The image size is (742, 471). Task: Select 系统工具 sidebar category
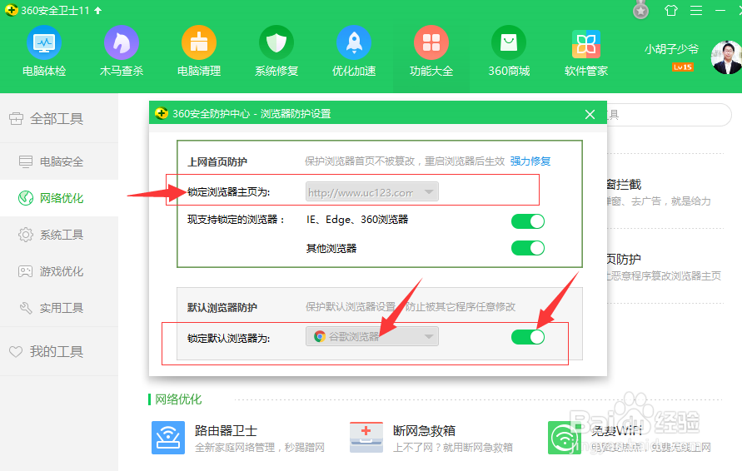(x=59, y=235)
